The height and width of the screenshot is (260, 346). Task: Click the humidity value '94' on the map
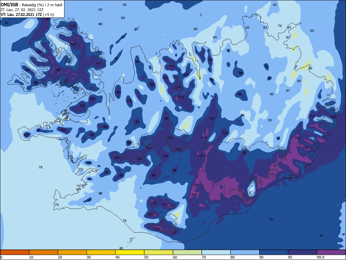[89, 179]
